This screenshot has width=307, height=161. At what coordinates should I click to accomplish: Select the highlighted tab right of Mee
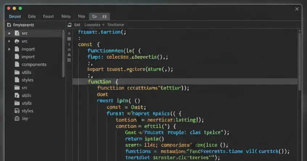[99, 16]
